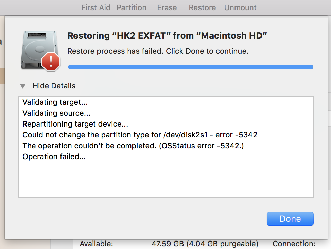The height and width of the screenshot is (249, 331).
Task: Select the "Validating target..." log line
Action: (x=55, y=102)
